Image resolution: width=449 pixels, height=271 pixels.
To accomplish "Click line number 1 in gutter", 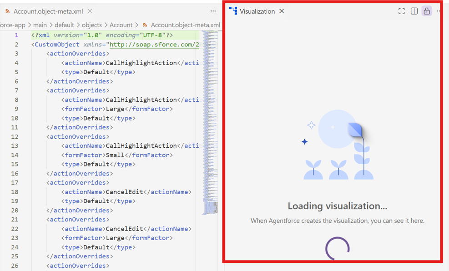I will point(17,35).
